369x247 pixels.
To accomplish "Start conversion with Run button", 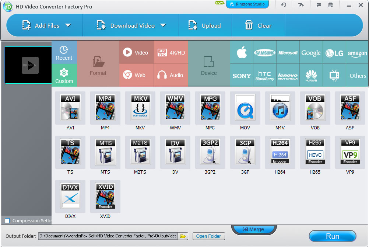I will (333, 236).
